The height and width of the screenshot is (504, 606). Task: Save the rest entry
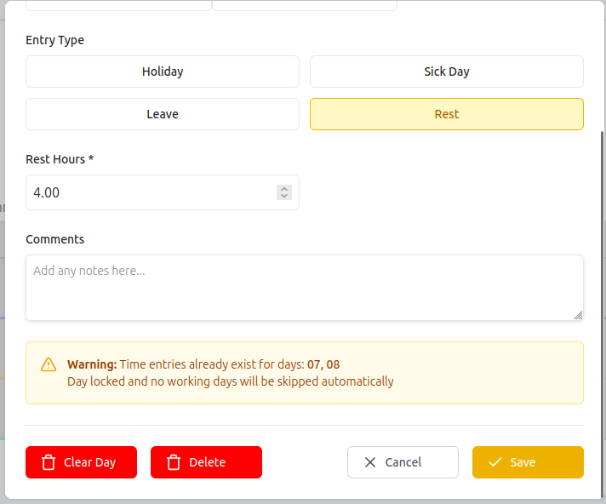[528, 462]
